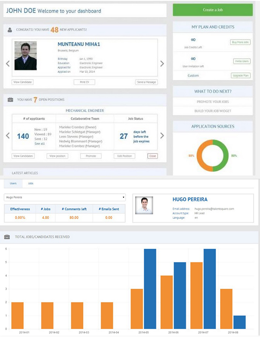This screenshot has height=343, width=260.
Task: Click the open positions briefcase icon
Action: (10, 100)
